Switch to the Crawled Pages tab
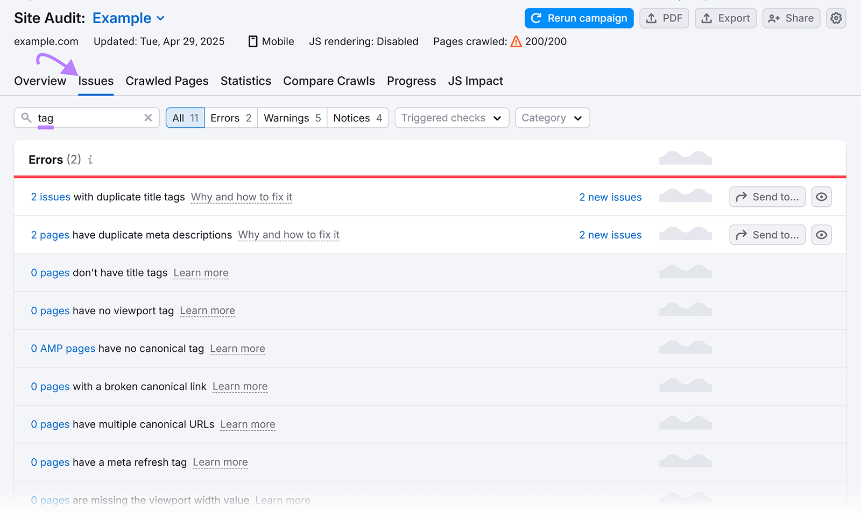The image size is (861, 513). (167, 81)
